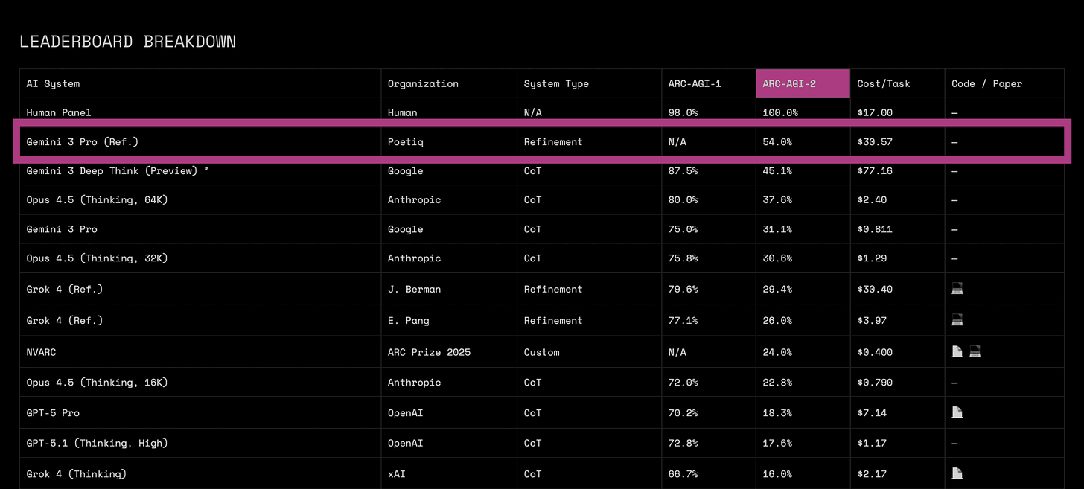The height and width of the screenshot is (489, 1084).
Task: Click the LEADERBOARD BREAKDOWN title
Action: pyautogui.click(x=127, y=41)
